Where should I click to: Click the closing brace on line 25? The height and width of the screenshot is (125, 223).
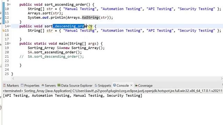12,74
